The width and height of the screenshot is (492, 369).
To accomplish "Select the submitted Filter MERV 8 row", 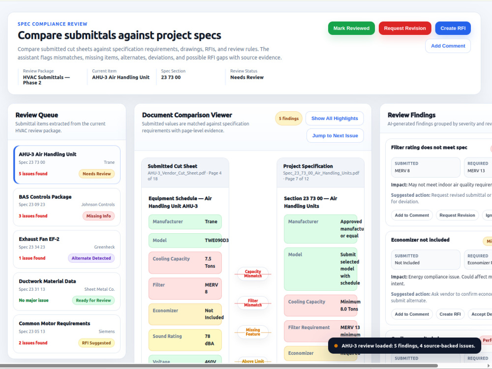I will click(x=185, y=288).
